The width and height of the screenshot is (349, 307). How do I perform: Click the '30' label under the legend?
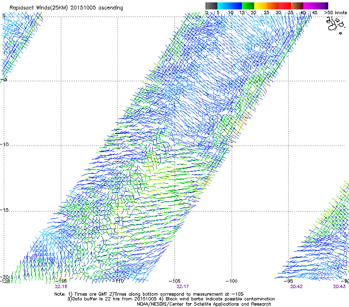(278, 13)
